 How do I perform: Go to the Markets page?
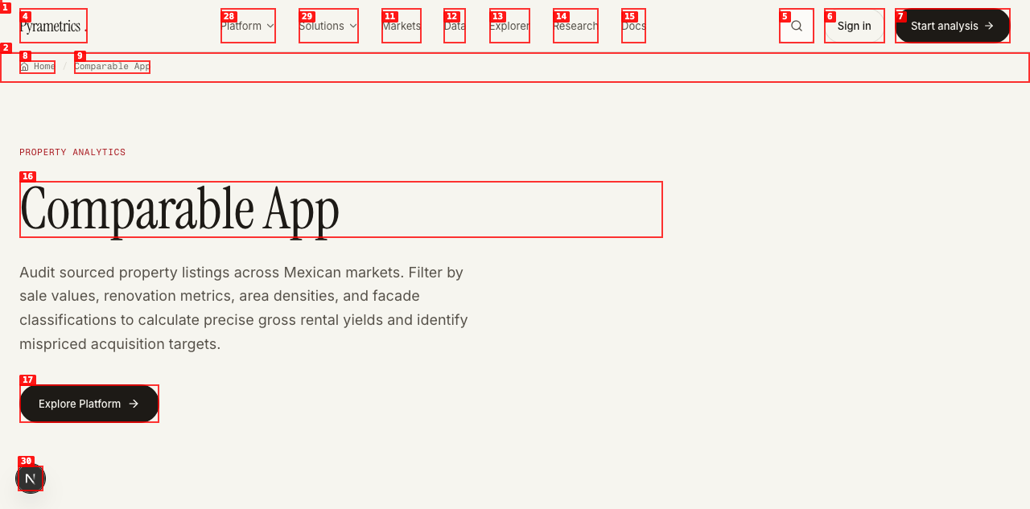pyautogui.click(x=402, y=26)
